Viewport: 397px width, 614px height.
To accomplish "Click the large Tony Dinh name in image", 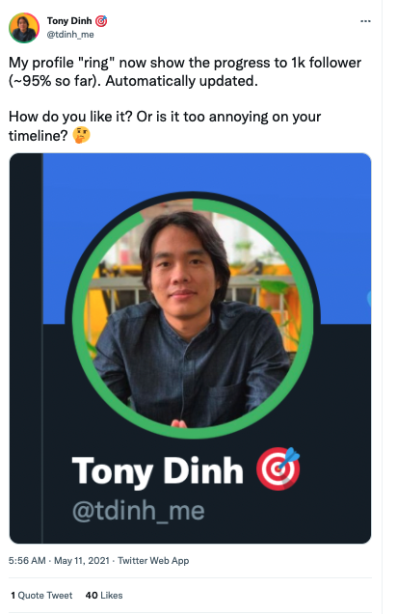I will [x=158, y=471].
